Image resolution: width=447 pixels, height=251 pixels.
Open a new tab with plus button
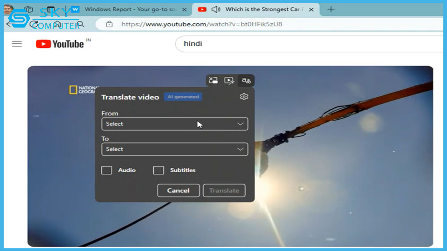pyautogui.click(x=330, y=9)
